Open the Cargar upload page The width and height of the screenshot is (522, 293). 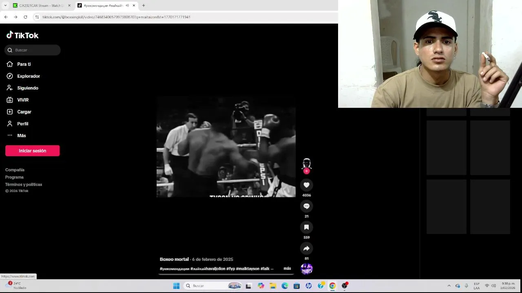(24, 112)
